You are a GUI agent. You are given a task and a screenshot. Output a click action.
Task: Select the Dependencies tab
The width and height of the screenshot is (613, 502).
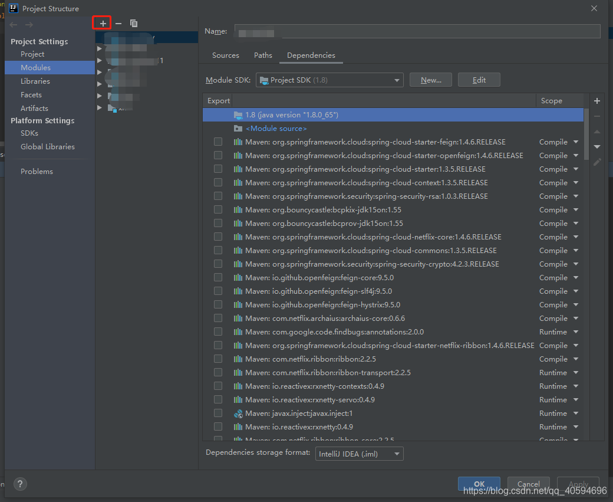coord(311,55)
